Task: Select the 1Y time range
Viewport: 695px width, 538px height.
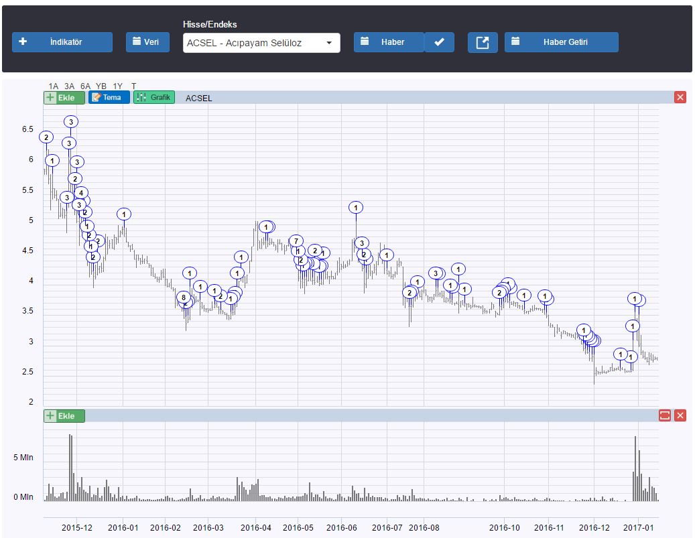Action: 117,86
